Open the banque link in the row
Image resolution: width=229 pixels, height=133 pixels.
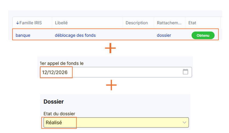tap(23, 35)
